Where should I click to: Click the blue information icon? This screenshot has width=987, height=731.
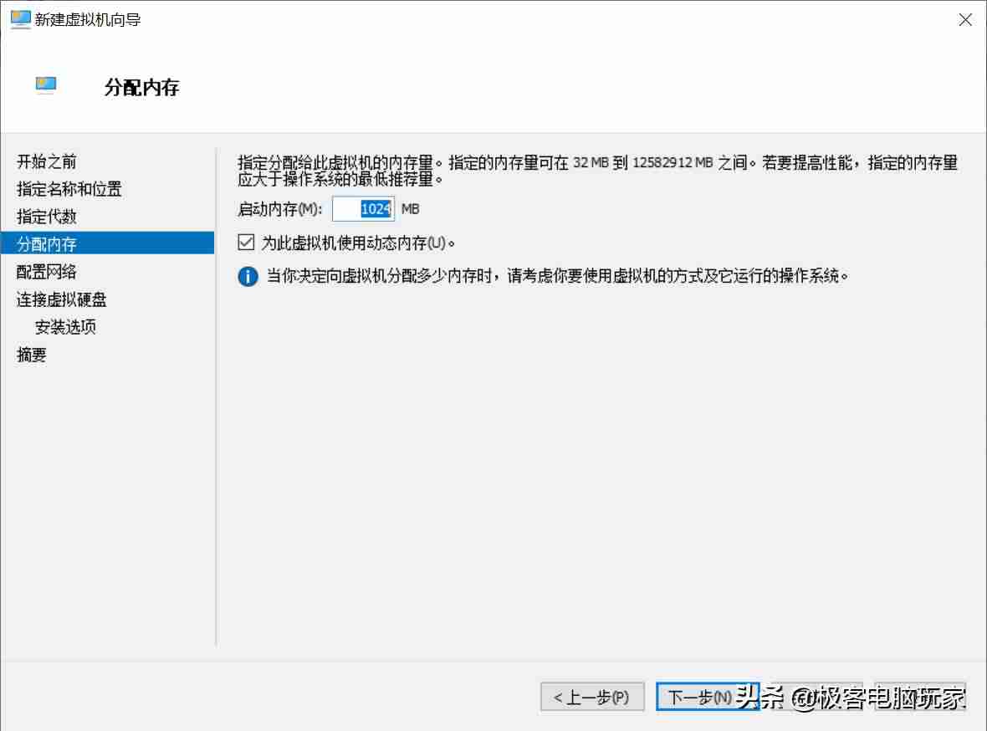point(248,276)
